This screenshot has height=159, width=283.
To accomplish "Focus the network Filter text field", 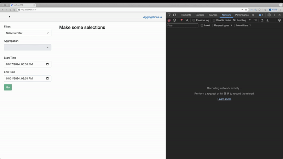I will click(183, 25).
